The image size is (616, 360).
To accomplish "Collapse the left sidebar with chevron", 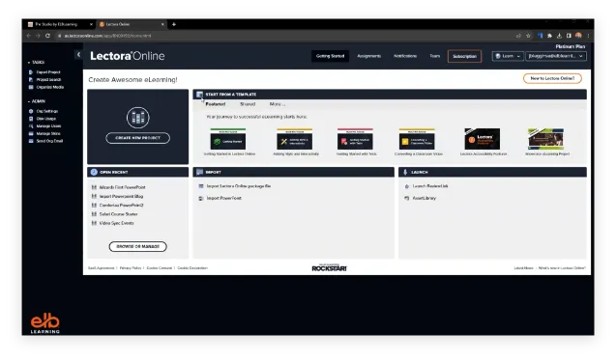I will click(x=78, y=55).
